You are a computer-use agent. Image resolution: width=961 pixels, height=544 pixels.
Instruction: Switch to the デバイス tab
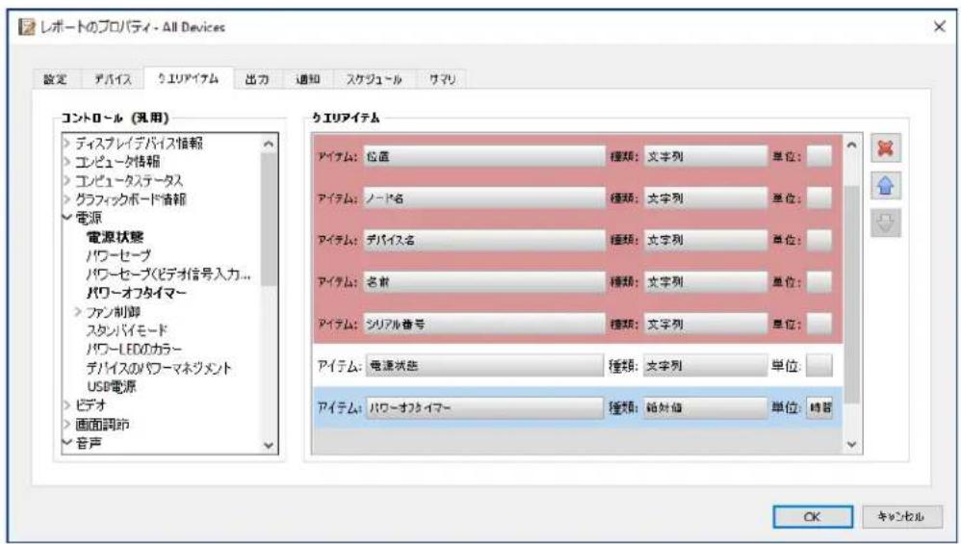tap(112, 79)
